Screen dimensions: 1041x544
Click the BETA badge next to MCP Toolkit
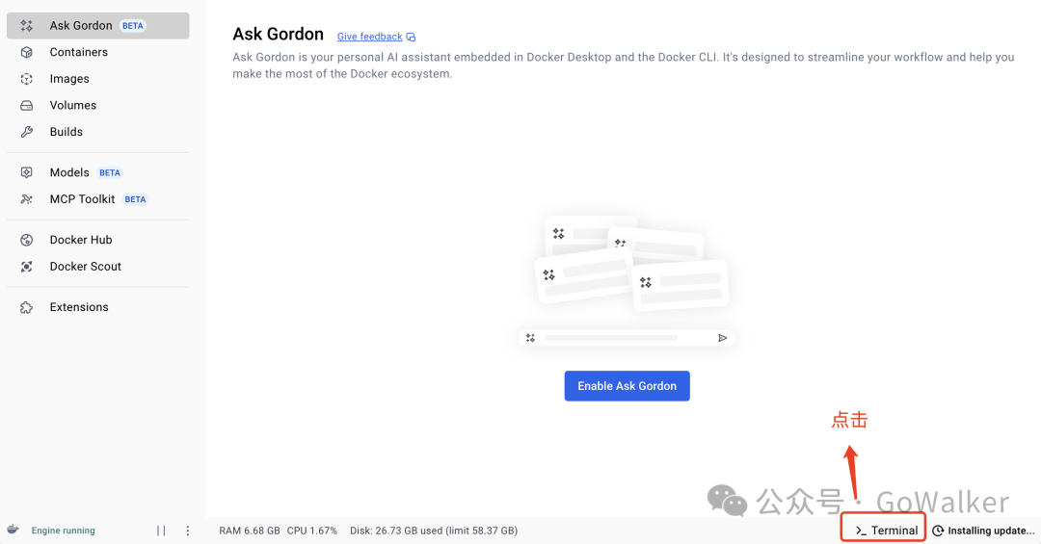coord(136,199)
